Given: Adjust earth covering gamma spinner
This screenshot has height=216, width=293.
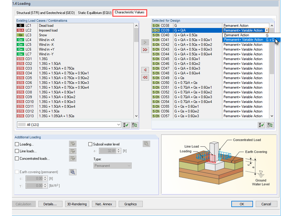Looking at the screenshot, I should (45, 186).
